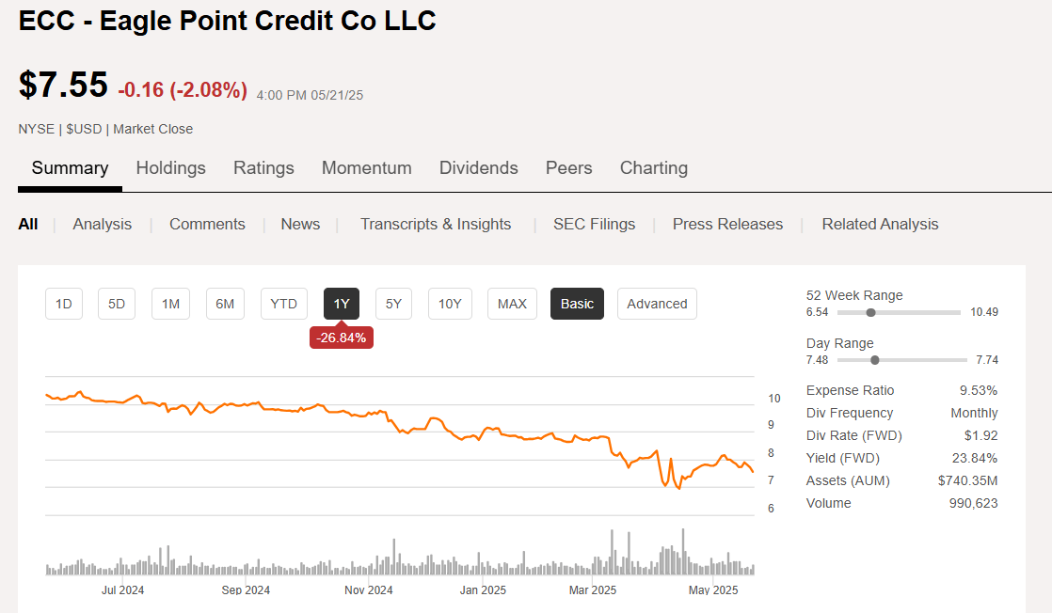The height and width of the screenshot is (613, 1052).
Task: Show SEC Filings
Action: (594, 224)
